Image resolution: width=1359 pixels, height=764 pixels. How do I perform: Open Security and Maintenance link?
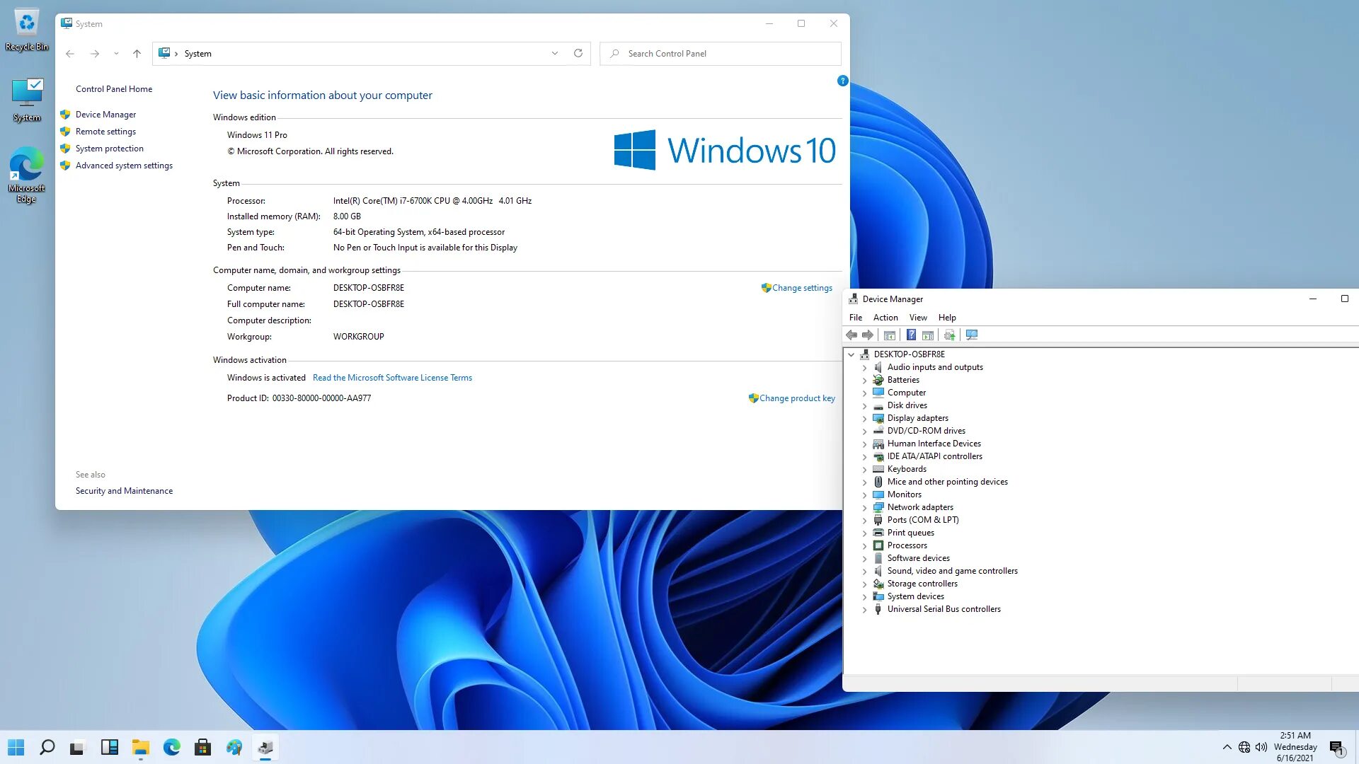click(x=124, y=491)
